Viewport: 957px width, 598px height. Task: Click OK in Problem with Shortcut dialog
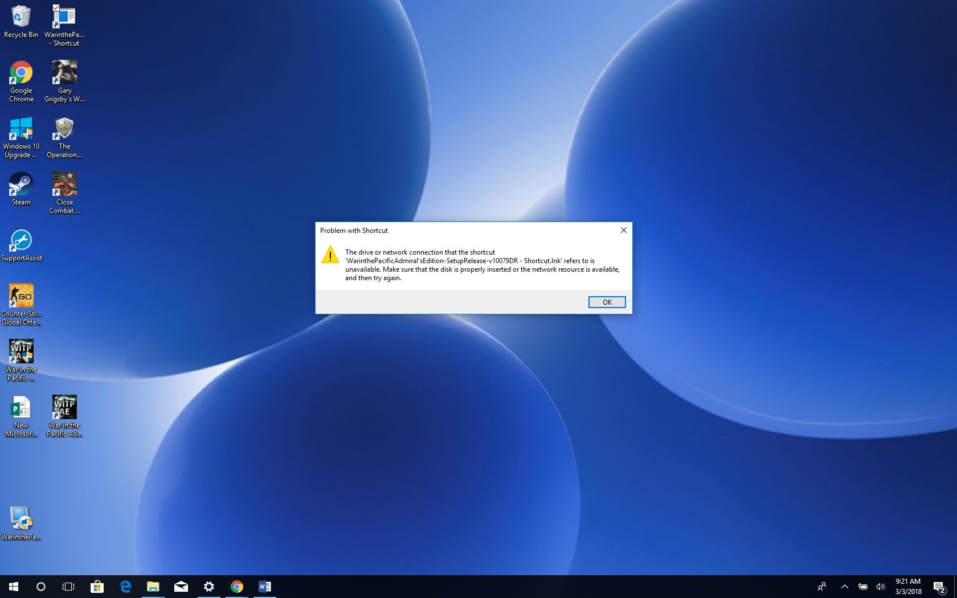(x=607, y=302)
